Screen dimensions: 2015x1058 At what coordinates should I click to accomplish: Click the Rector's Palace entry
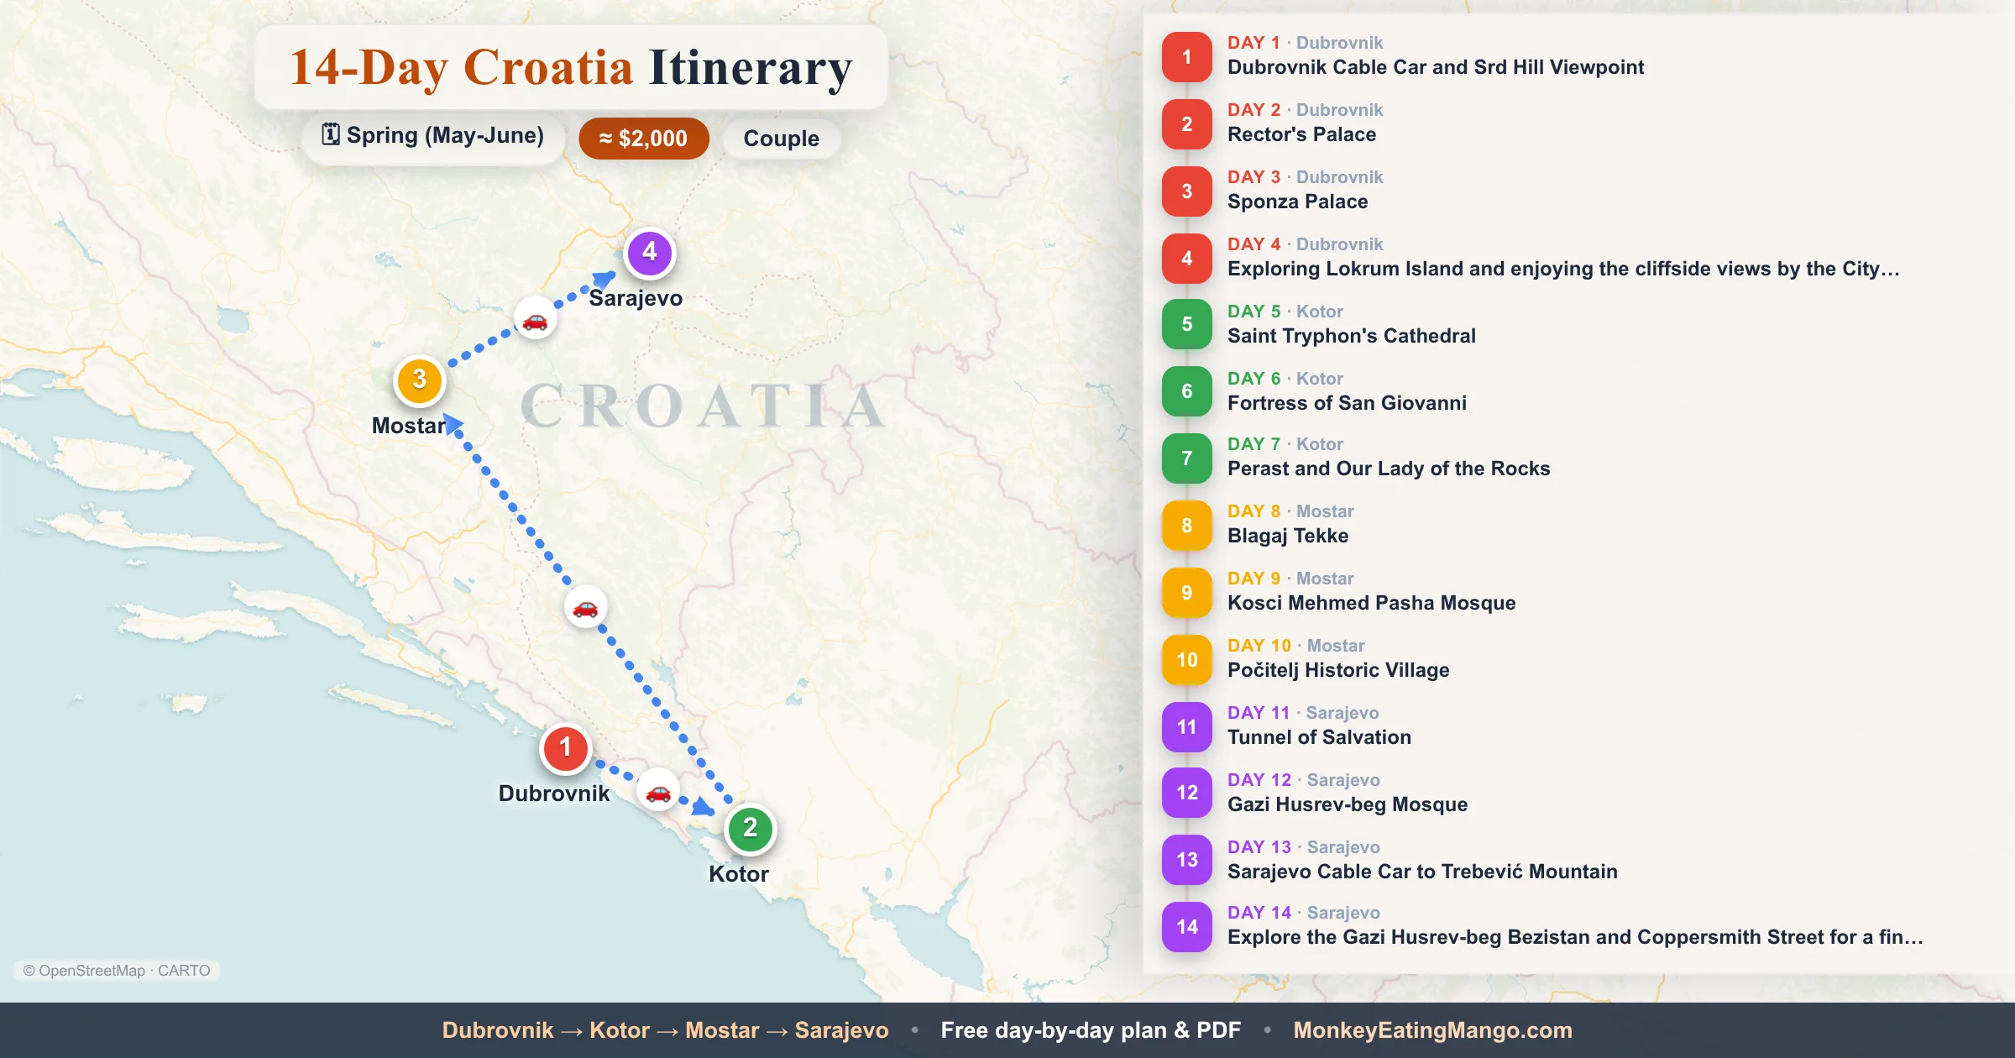1301,134
